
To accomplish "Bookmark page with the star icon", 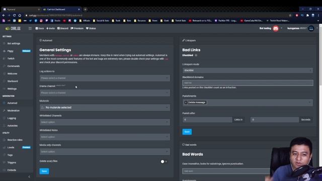I will coord(290,16).
